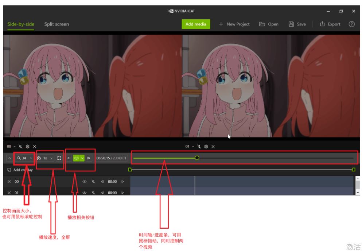The image size is (362, 252).
Task: Expand the media 01 selector chevron
Action: (x=193, y=147)
